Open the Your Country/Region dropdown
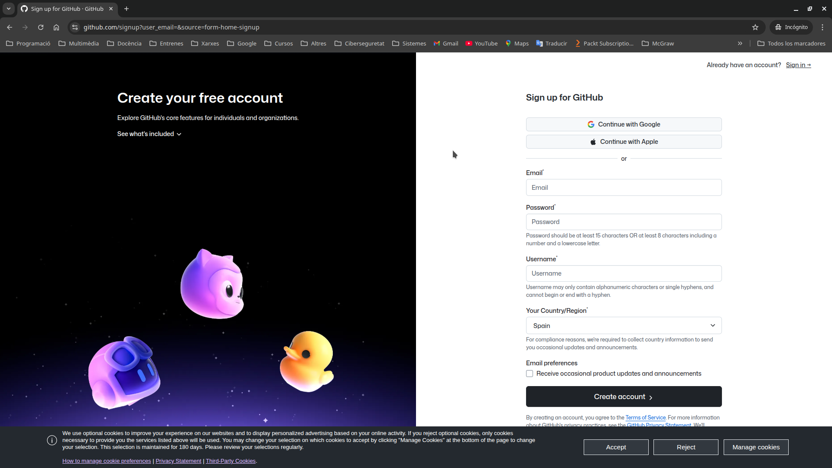The height and width of the screenshot is (468, 832). 623,325
